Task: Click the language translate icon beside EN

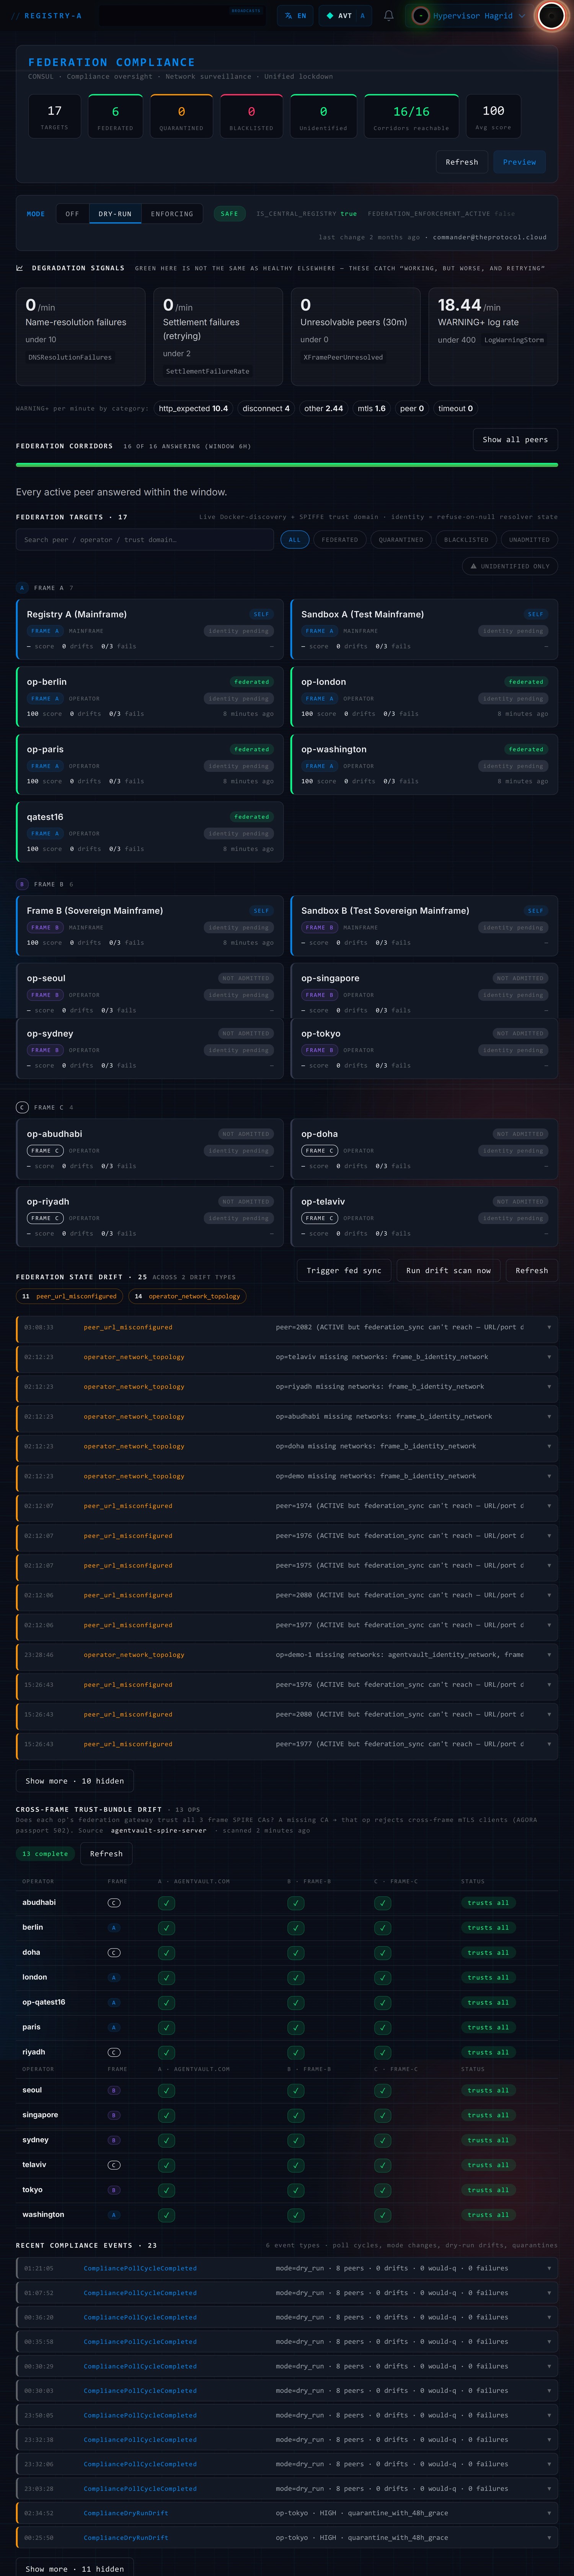Action: click(x=289, y=16)
